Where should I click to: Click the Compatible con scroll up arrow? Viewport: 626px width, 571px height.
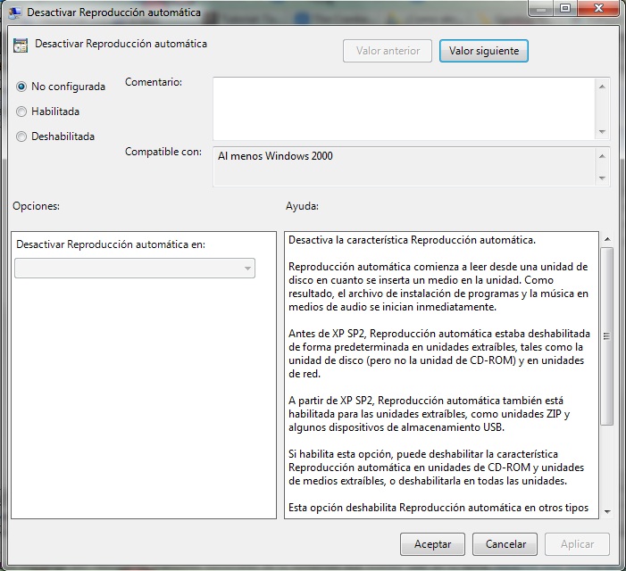point(603,156)
